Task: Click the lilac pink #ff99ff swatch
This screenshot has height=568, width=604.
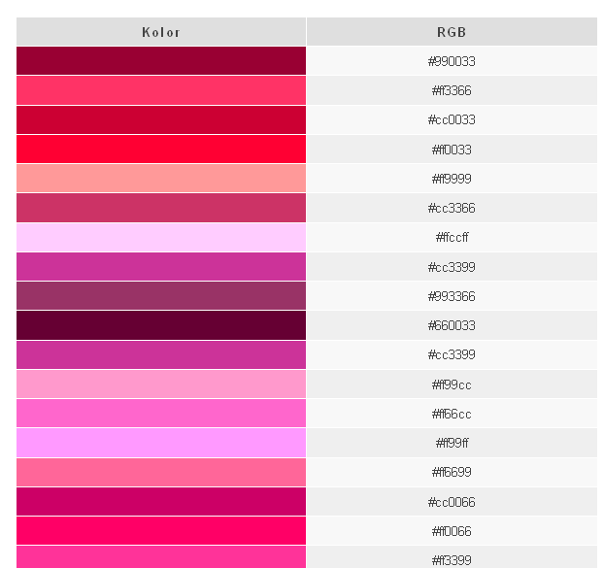Action: [x=161, y=443]
